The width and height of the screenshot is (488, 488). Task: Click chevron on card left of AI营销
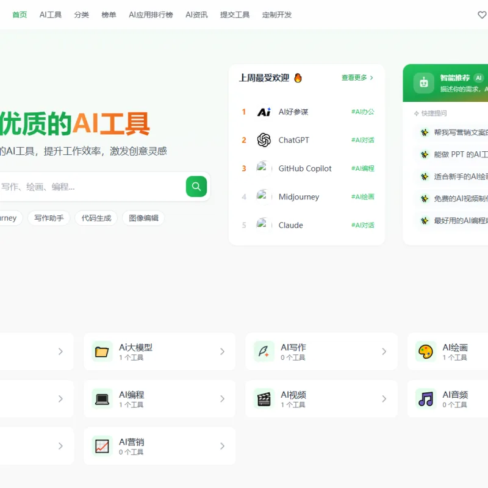pos(60,446)
